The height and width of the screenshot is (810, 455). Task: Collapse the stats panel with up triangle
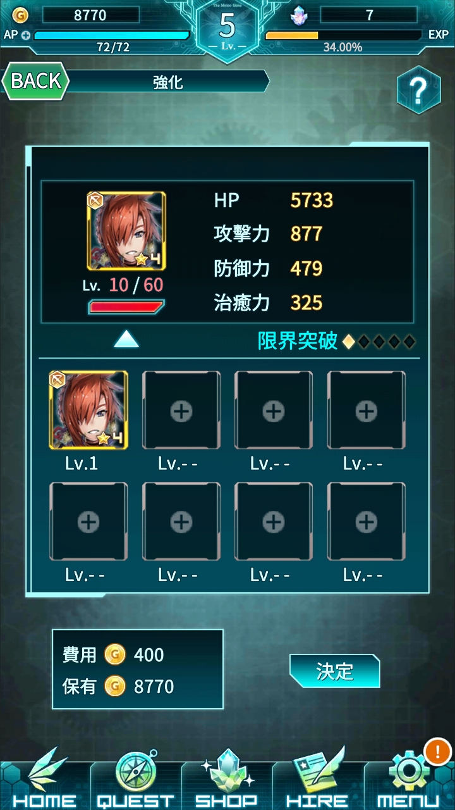click(x=126, y=339)
